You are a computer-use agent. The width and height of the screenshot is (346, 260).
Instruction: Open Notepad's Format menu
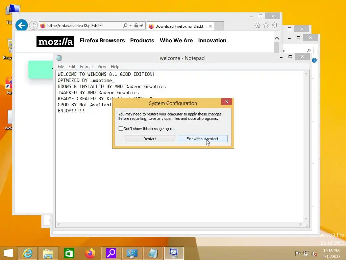[86, 67]
